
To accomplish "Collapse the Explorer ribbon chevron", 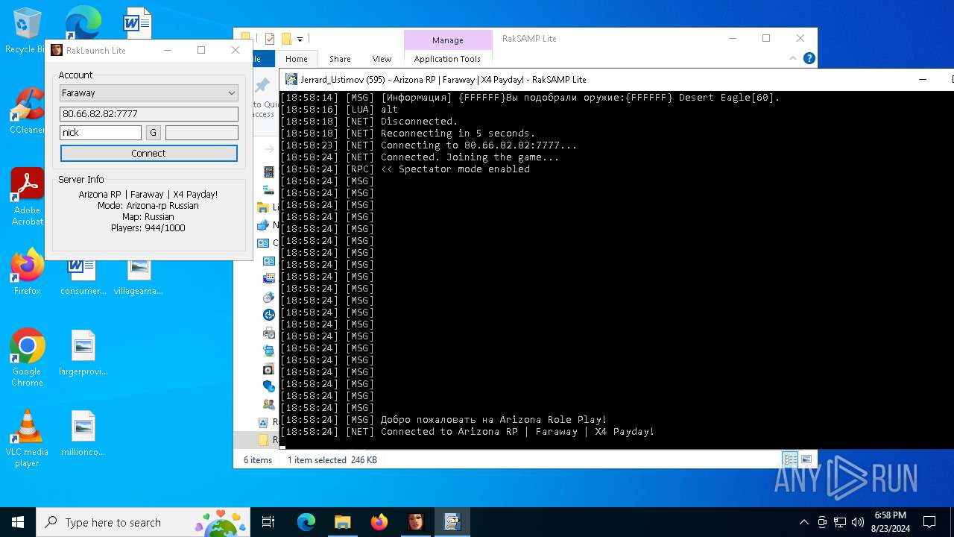I will coord(793,58).
